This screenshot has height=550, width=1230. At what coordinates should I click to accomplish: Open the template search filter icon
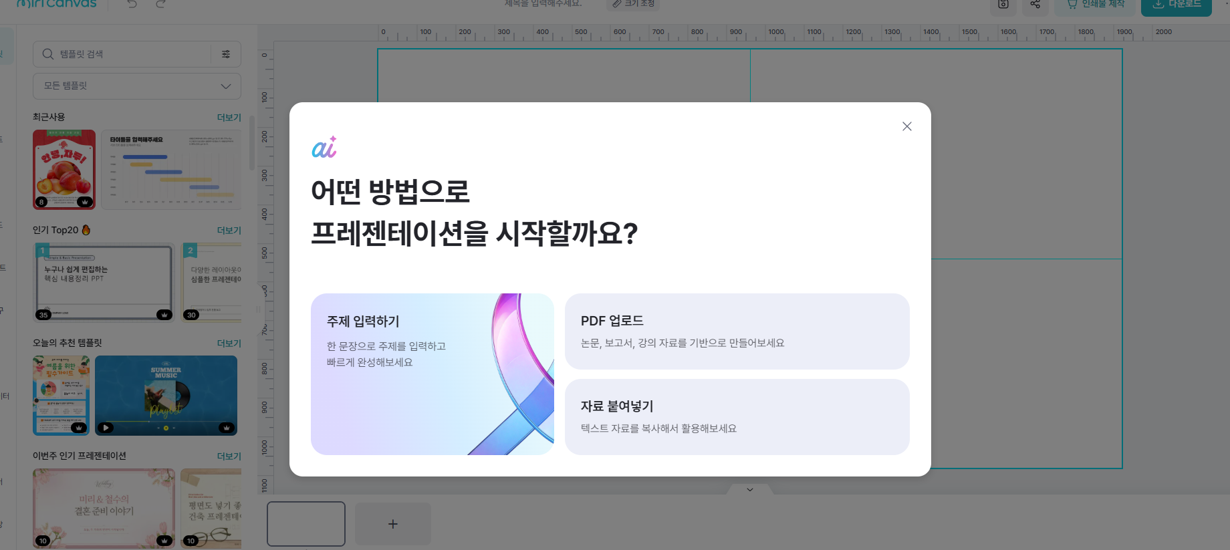click(226, 54)
